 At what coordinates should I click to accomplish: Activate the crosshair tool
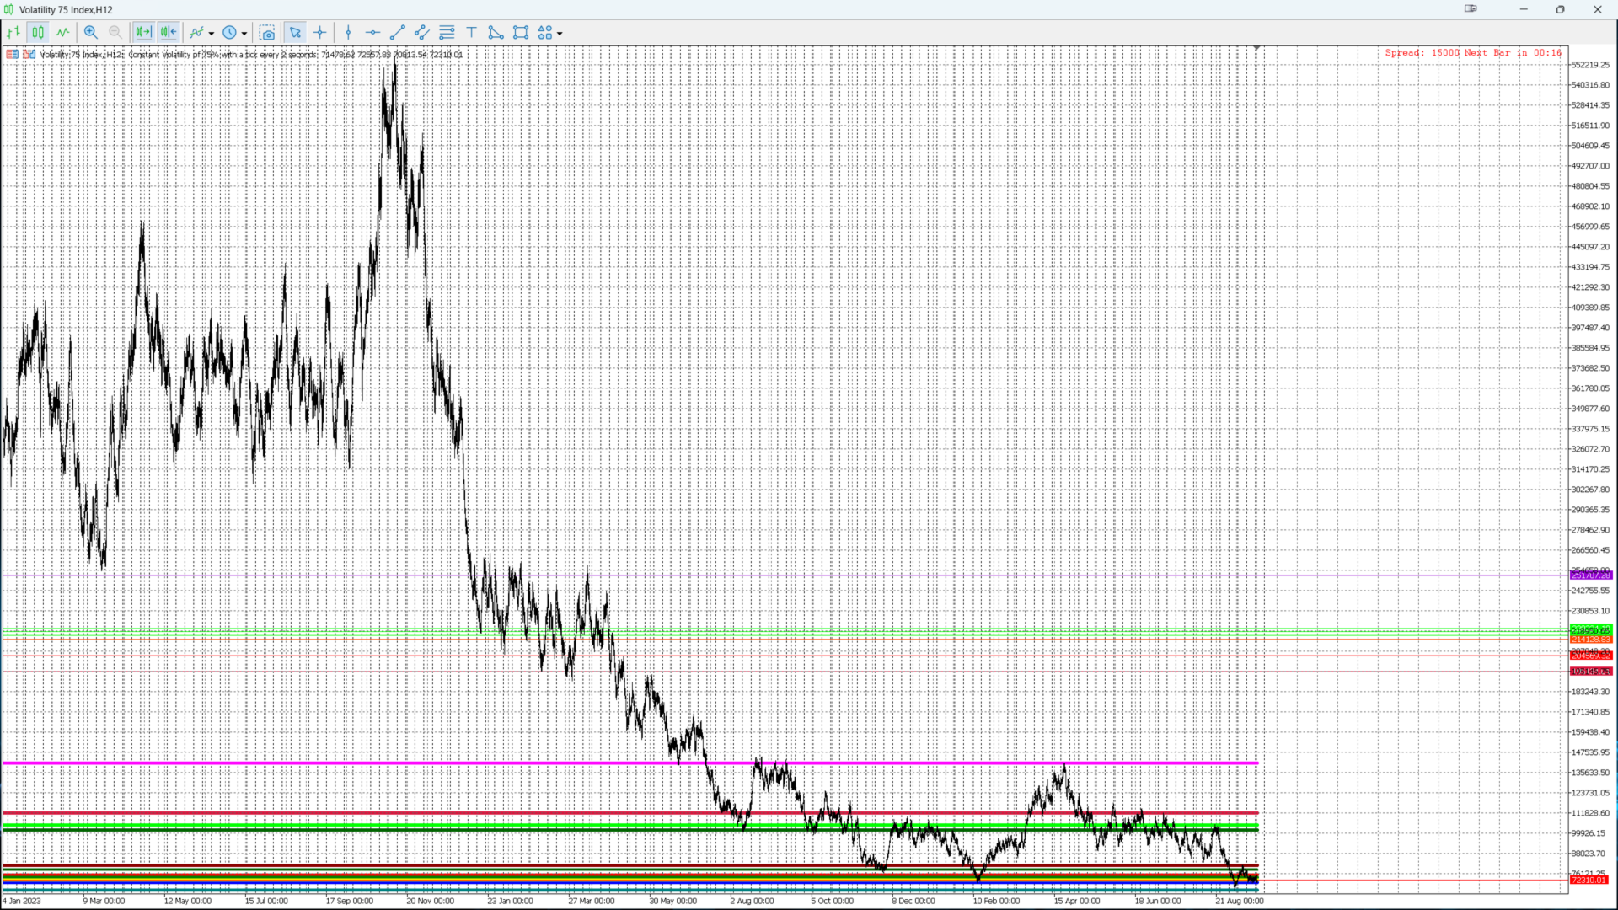320,33
